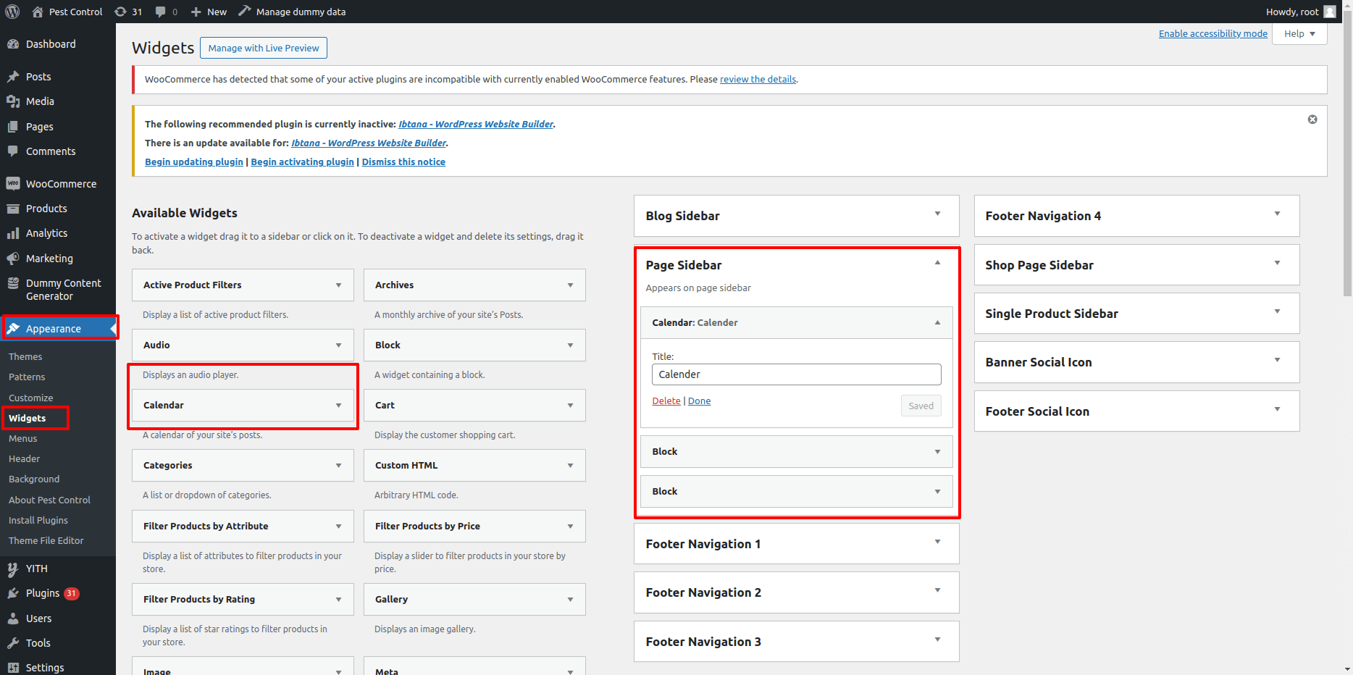The height and width of the screenshot is (675, 1353).
Task: Expand the Archives widget options
Action: (570, 285)
